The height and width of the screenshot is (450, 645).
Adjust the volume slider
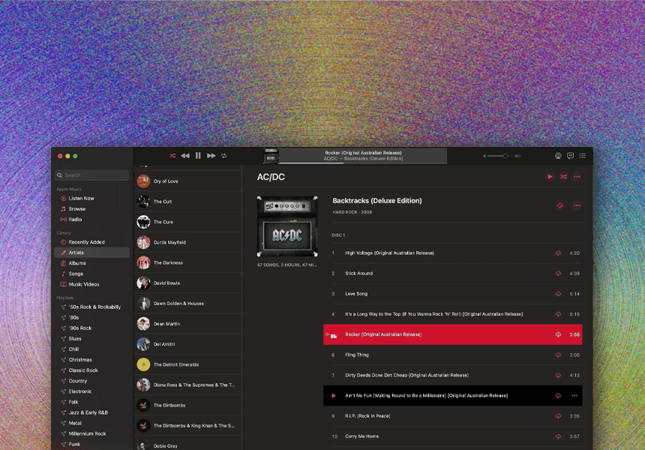[505, 156]
